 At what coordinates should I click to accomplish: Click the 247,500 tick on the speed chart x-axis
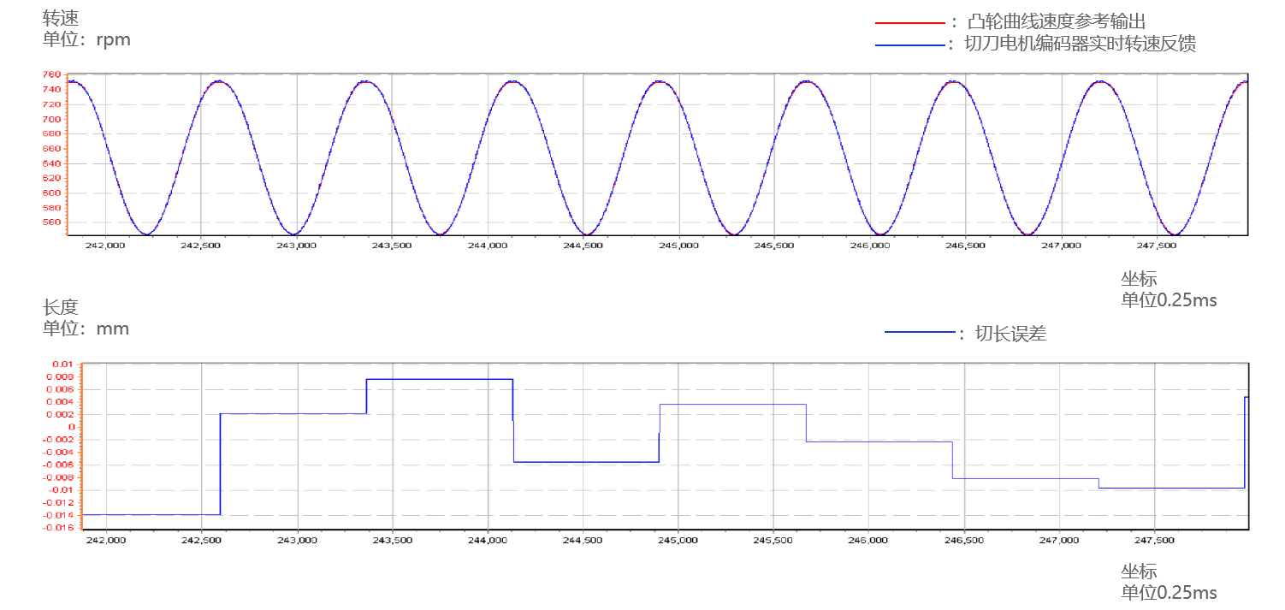pyautogui.click(x=1157, y=245)
